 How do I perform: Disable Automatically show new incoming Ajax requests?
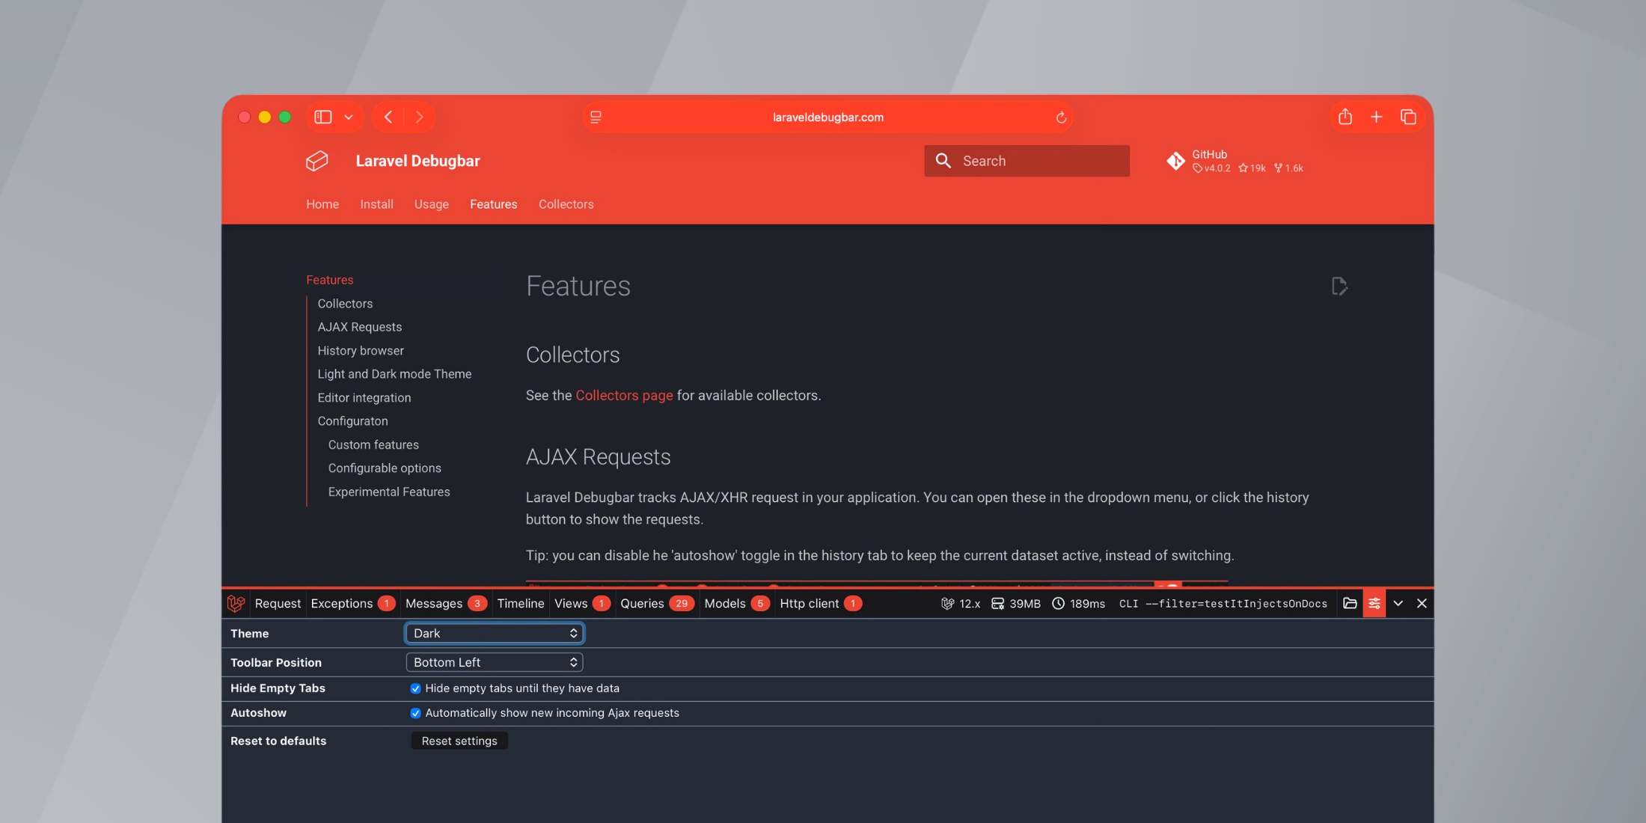click(416, 713)
